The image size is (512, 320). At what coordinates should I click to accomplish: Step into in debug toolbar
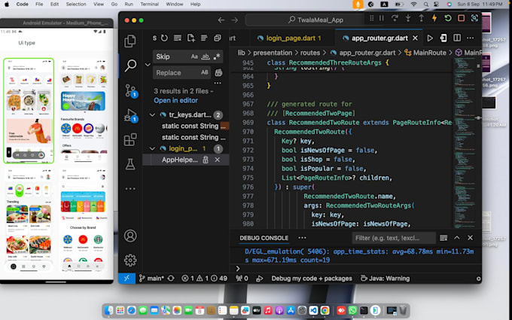click(x=408, y=18)
